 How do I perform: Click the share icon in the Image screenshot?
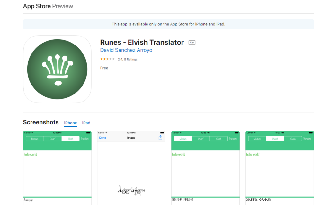coord(160,138)
